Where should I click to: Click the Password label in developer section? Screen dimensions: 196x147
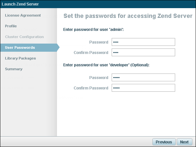pos(99,78)
